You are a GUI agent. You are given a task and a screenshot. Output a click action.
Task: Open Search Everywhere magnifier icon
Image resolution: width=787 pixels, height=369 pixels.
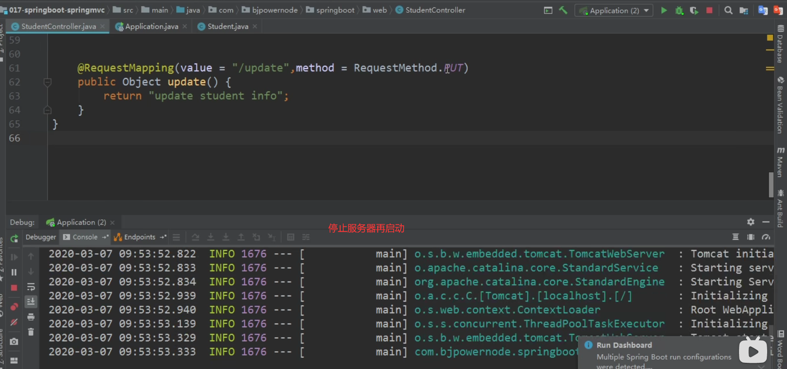728,10
